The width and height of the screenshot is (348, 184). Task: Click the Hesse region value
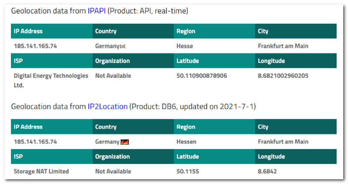185,46
